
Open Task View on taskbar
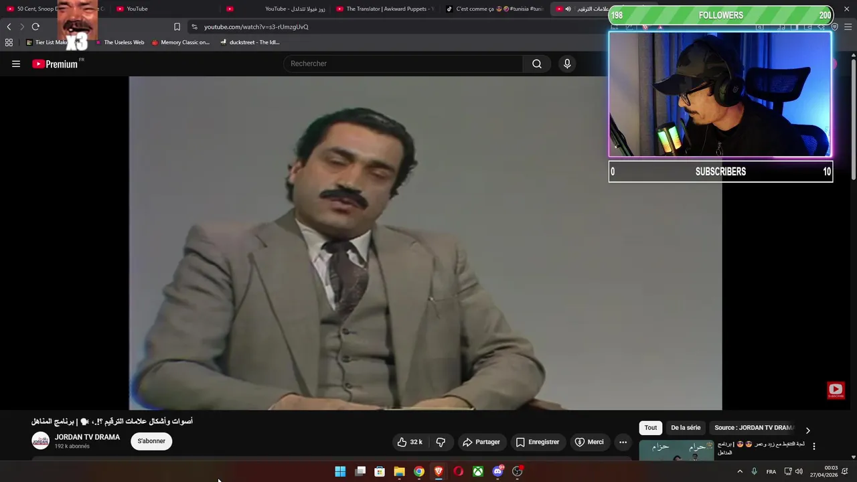click(360, 471)
